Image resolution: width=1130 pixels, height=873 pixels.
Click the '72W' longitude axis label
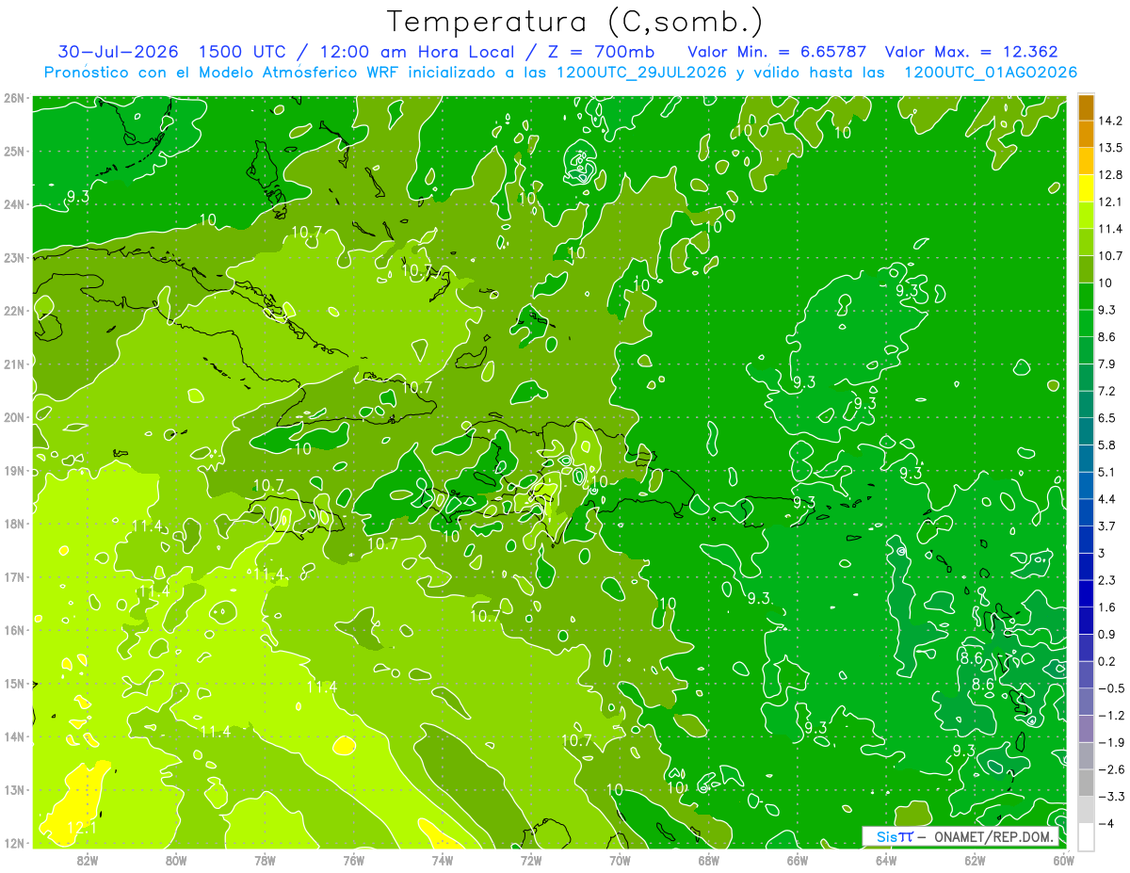tap(531, 860)
